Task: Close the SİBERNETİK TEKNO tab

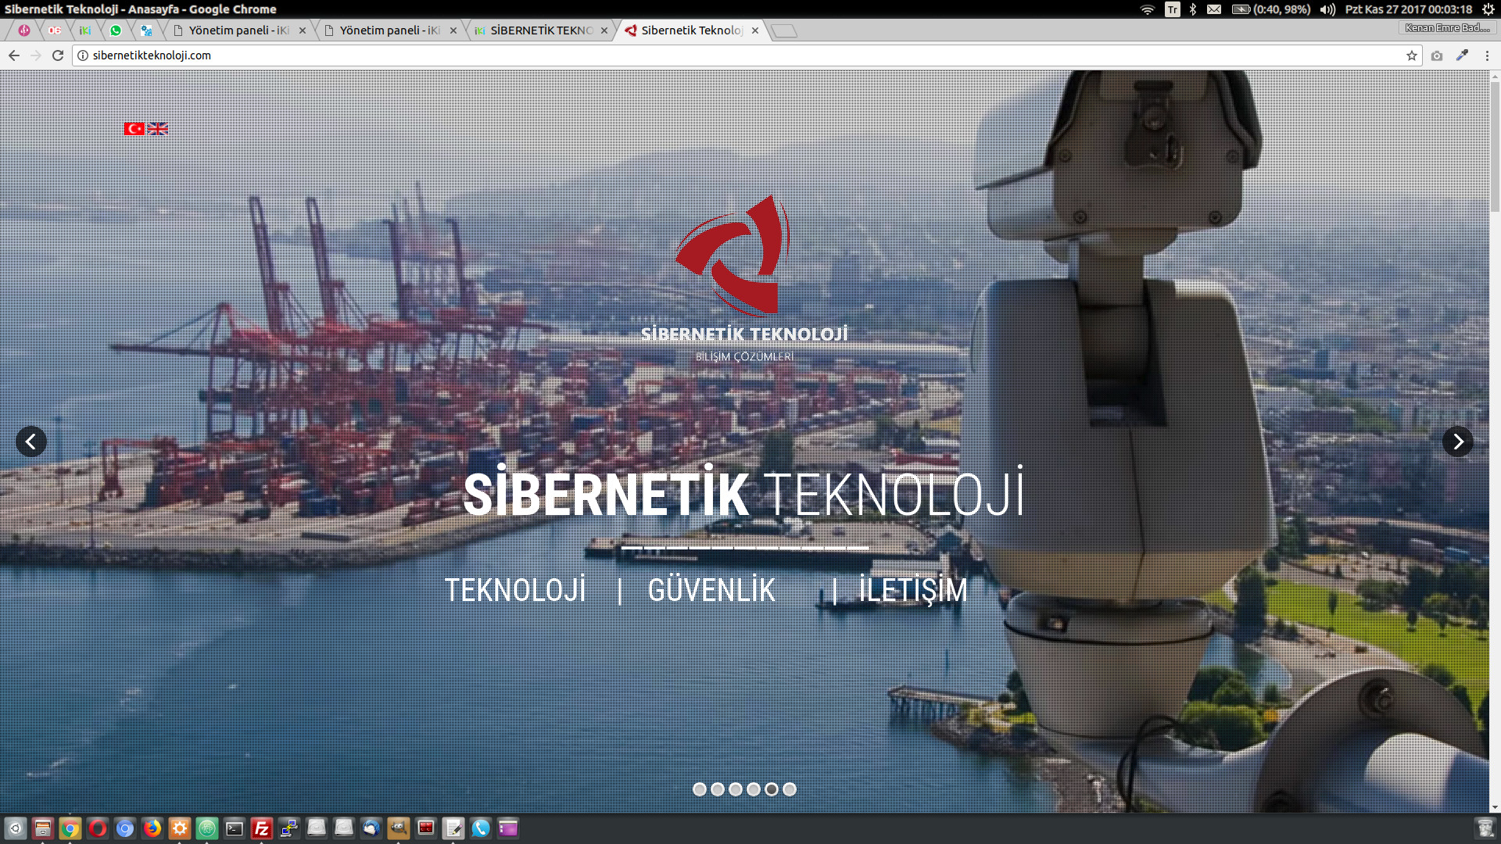Action: [x=604, y=30]
